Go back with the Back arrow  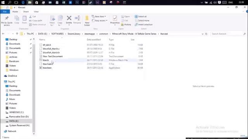click(x=3, y=34)
